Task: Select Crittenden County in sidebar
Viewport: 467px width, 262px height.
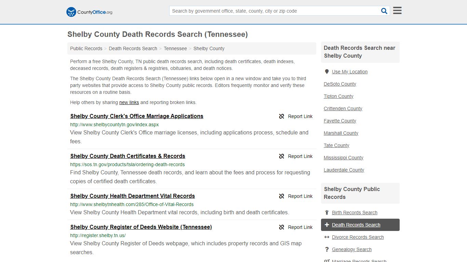Action: click(343, 108)
